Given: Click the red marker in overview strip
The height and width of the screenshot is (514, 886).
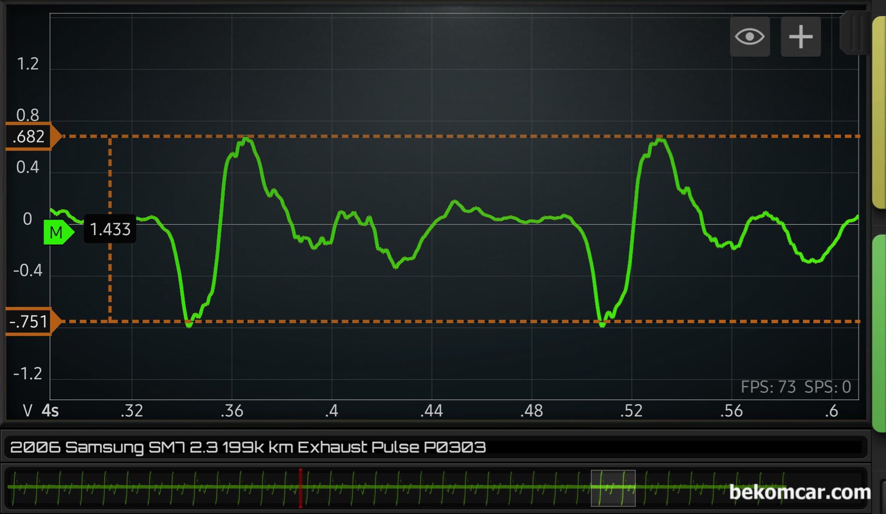Looking at the screenshot, I should pos(301,488).
